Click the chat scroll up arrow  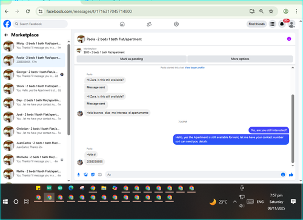pyautogui.click(x=293, y=68)
